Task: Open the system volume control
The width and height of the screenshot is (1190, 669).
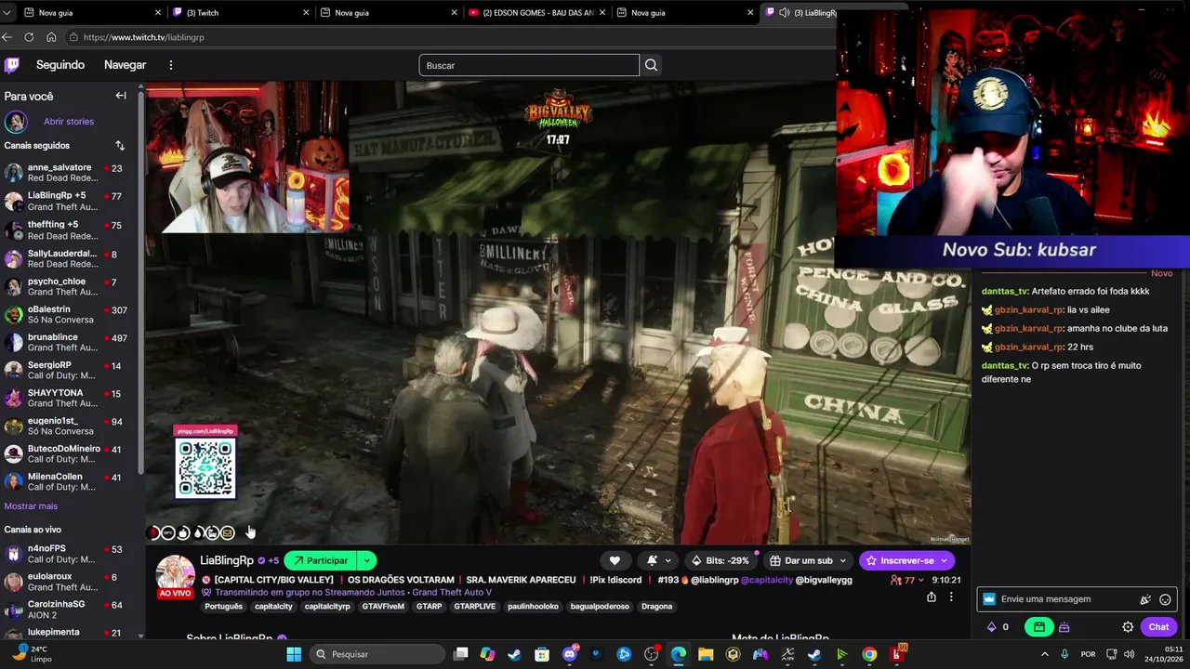Action: point(1130,654)
